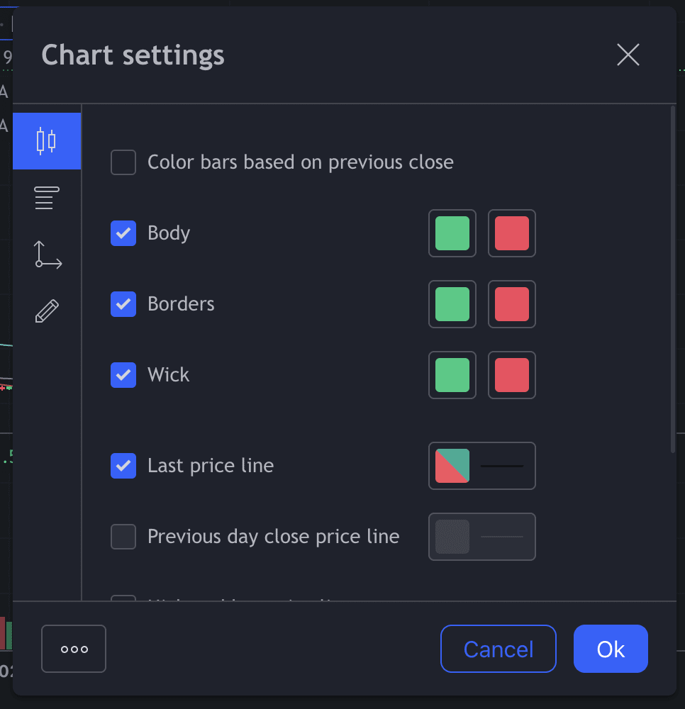Toggle the Wick checkbox off
The height and width of the screenshot is (709, 685).
tap(123, 375)
